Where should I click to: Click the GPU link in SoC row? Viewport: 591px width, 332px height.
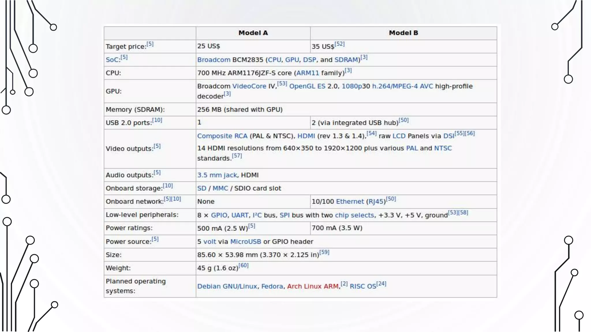click(x=292, y=60)
